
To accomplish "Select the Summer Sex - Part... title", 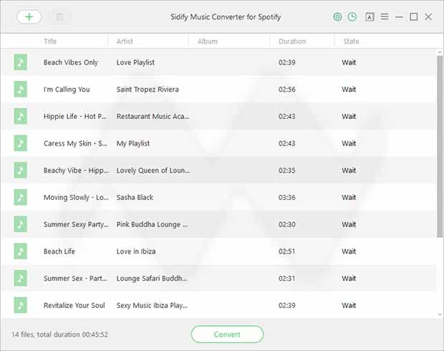I will pyautogui.click(x=75, y=279).
